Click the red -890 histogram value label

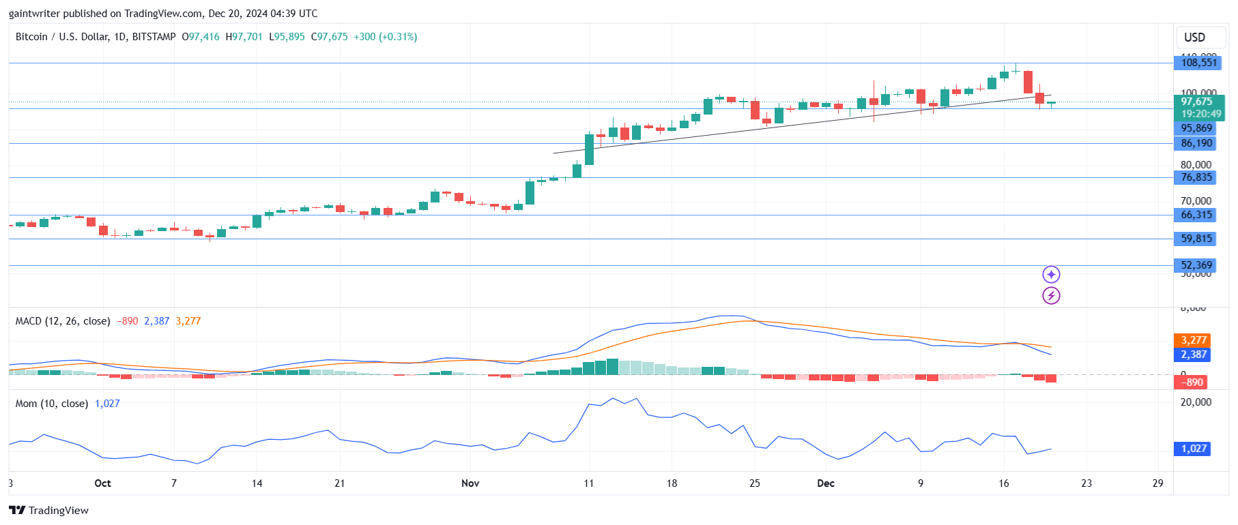(x=1192, y=382)
